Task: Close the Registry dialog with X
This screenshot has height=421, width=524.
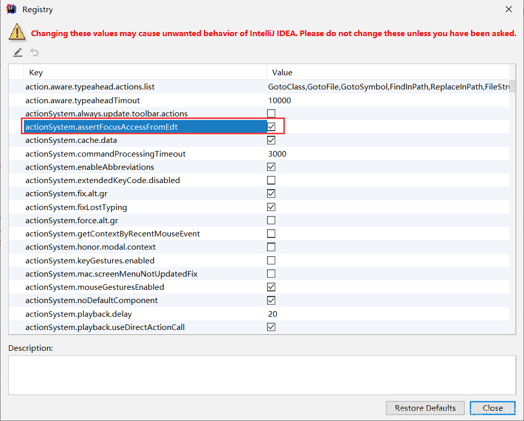Action: click(x=509, y=9)
